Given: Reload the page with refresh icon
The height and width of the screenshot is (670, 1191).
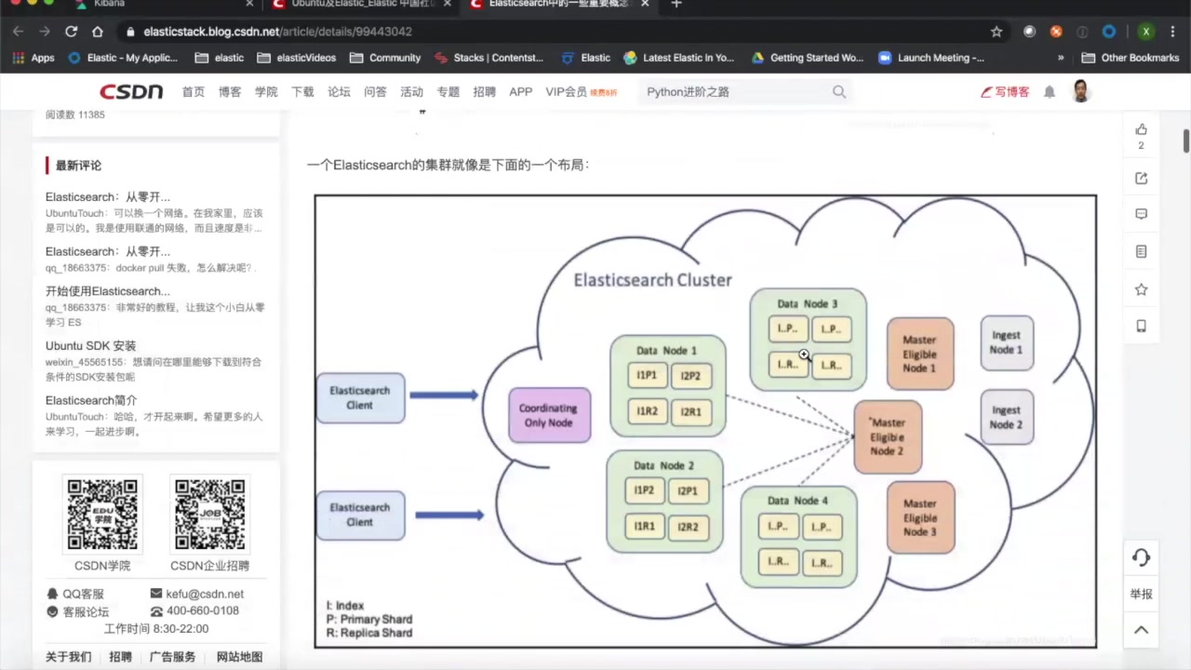Looking at the screenshot, I should 71,32.
